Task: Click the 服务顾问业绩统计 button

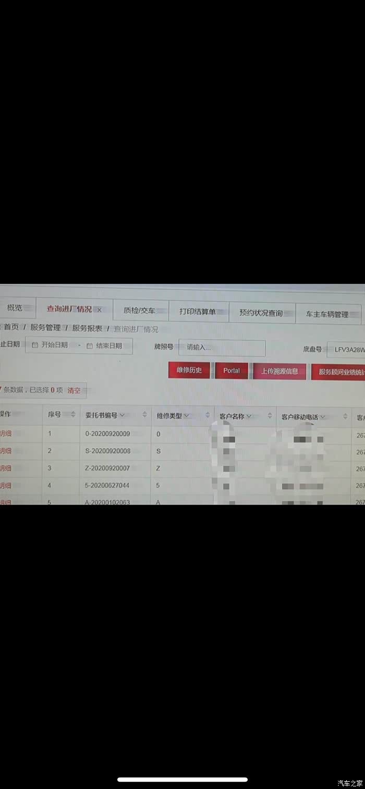Action: point(338,372)
